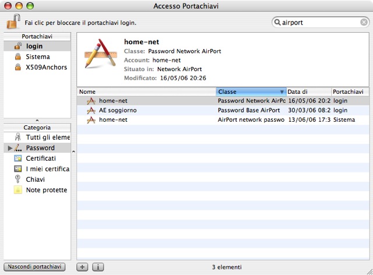Viewport: 373px width, 275px height.
Task: Click icon of home-net Sistema entry
Action: tap(91, 119)
